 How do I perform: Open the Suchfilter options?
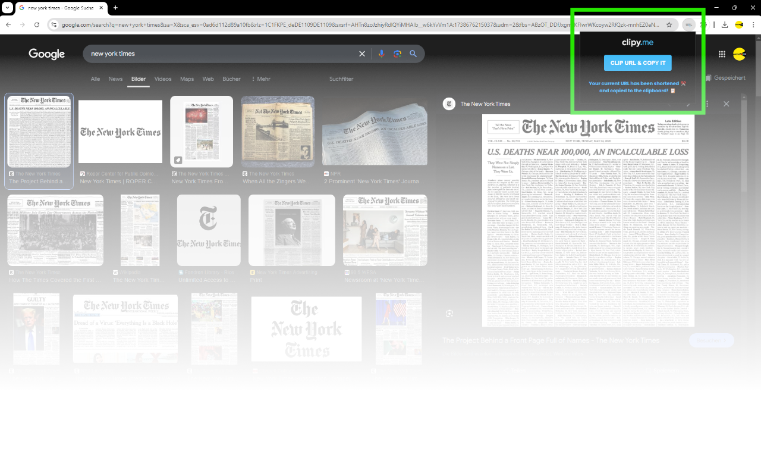click(x=341, y=79)
